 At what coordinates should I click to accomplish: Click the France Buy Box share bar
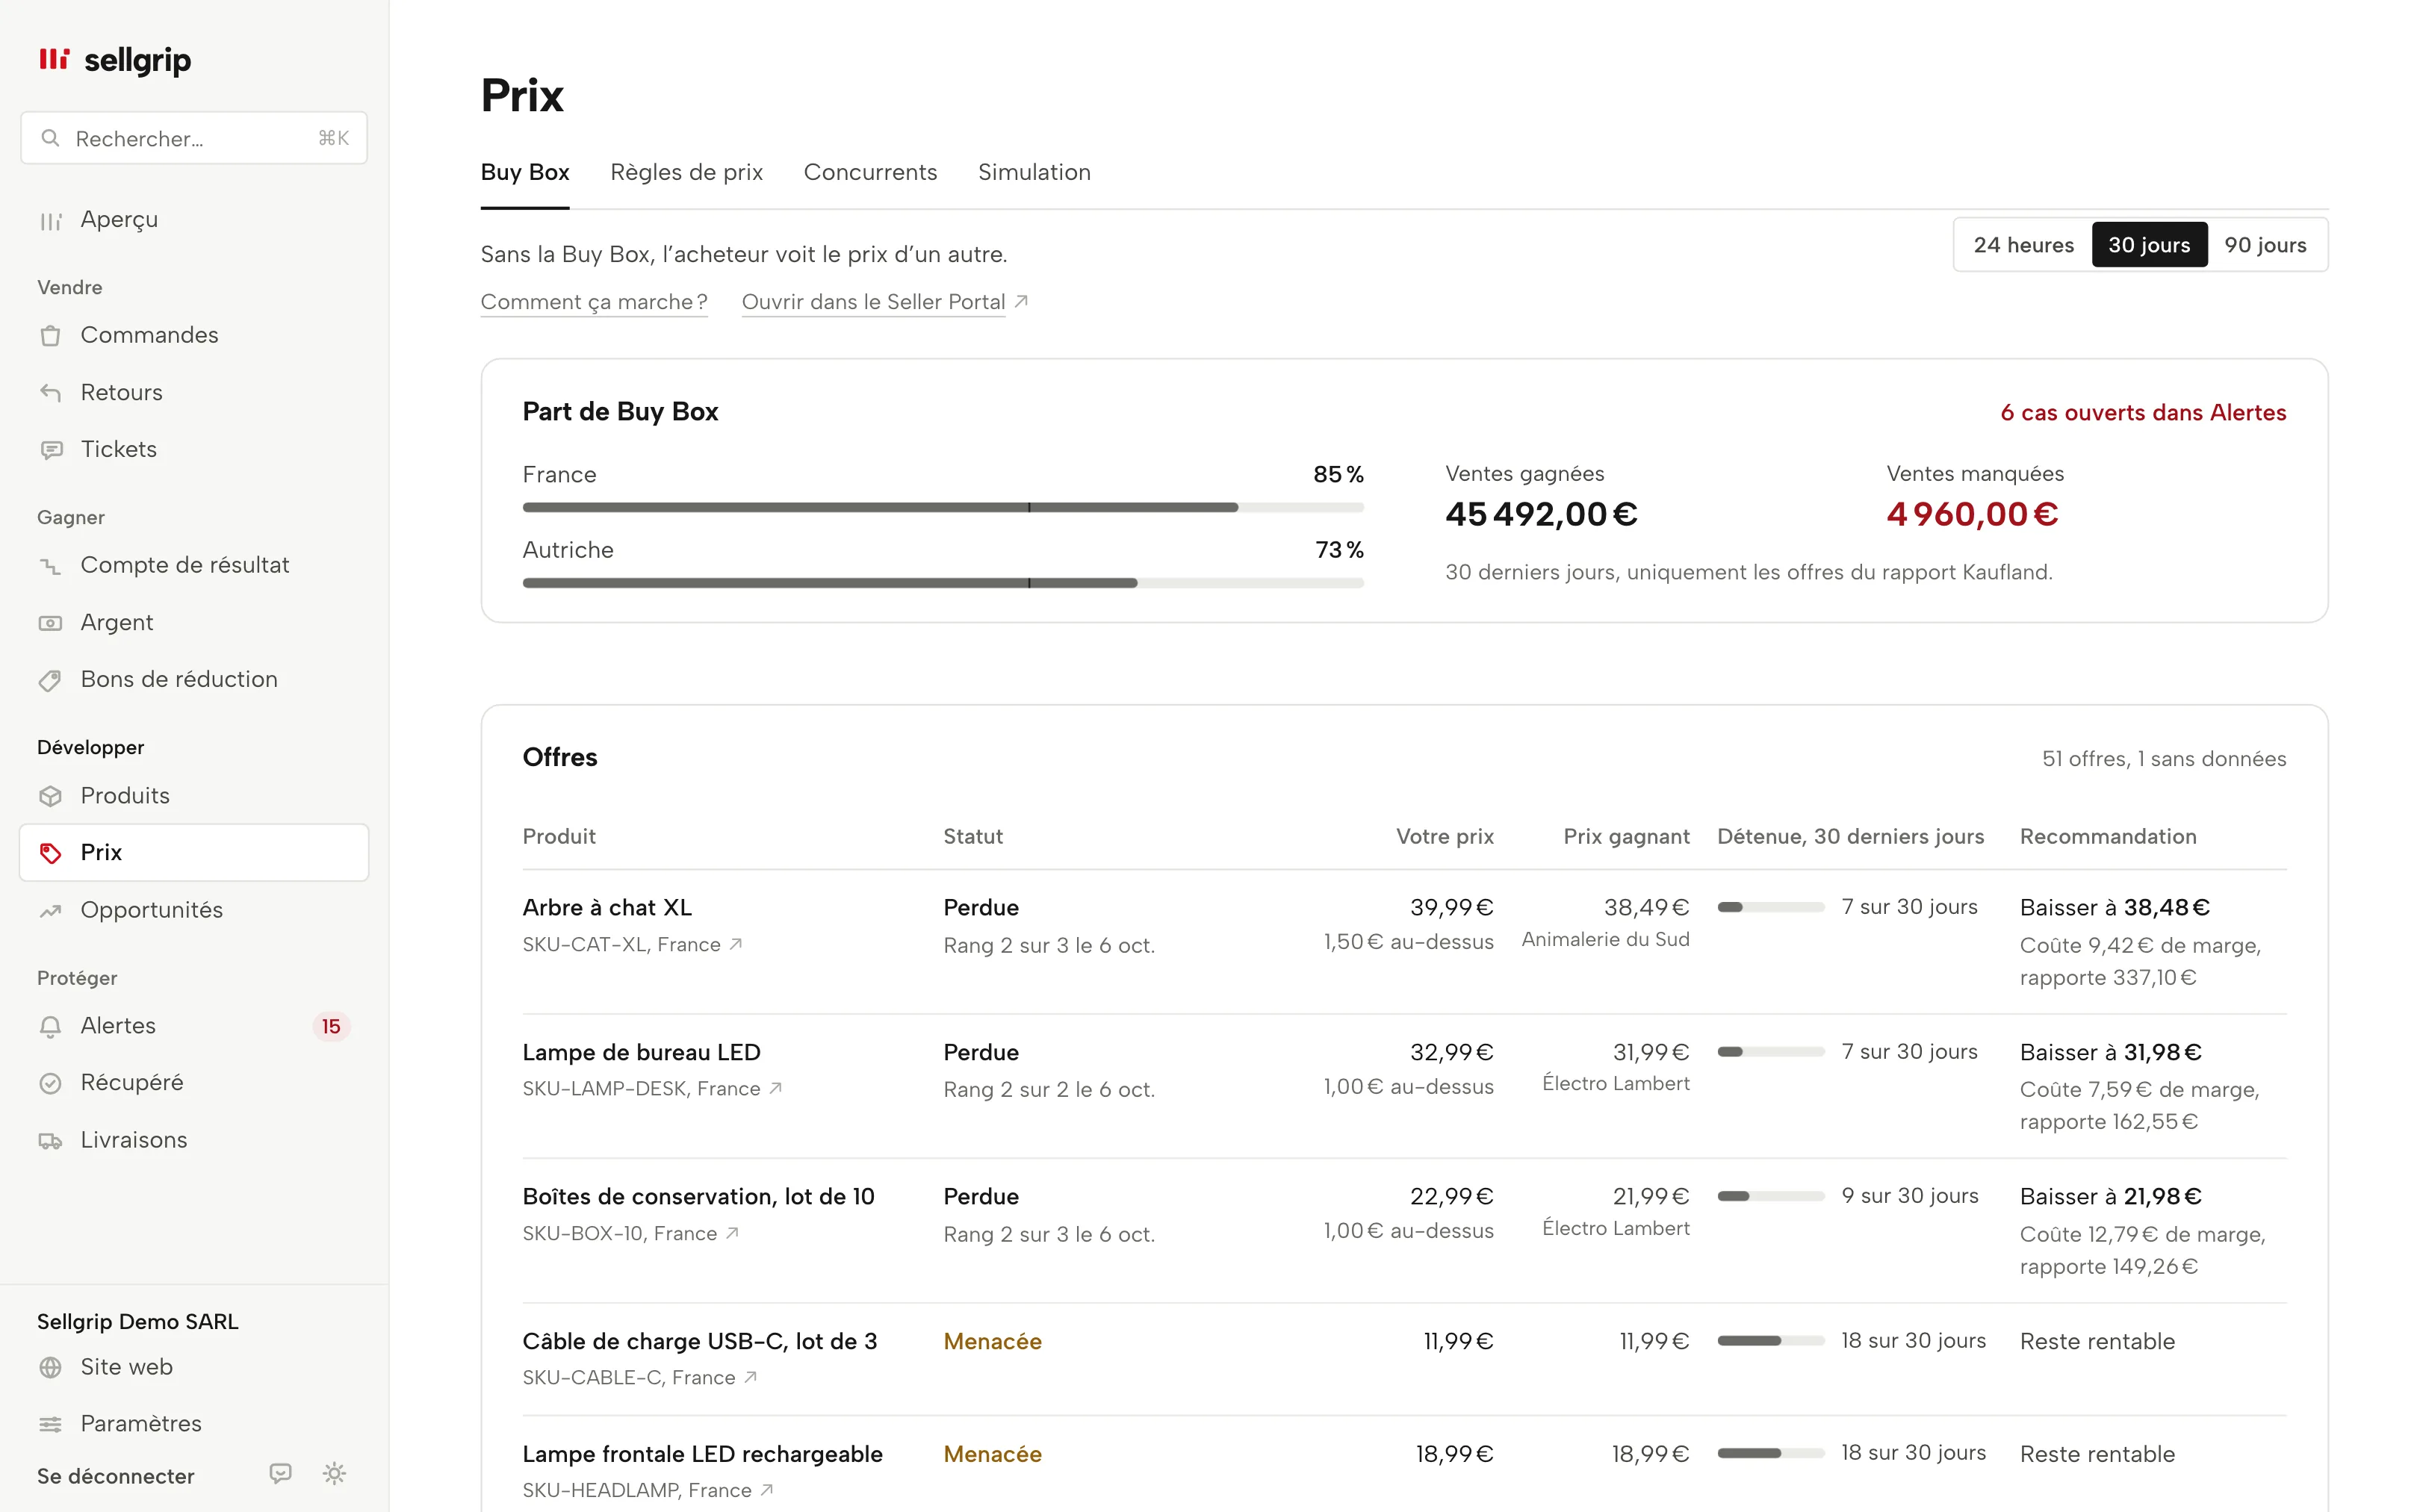coord(943,508)
